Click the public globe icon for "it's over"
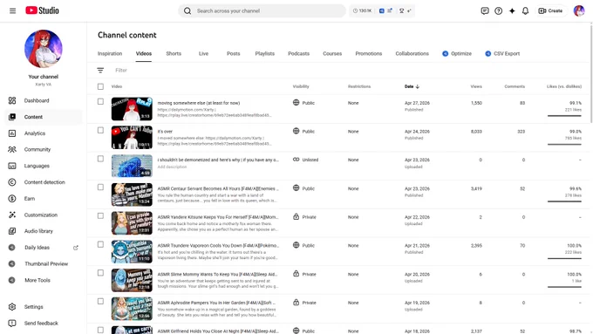593x334 pixels. (x=296, y=131)
